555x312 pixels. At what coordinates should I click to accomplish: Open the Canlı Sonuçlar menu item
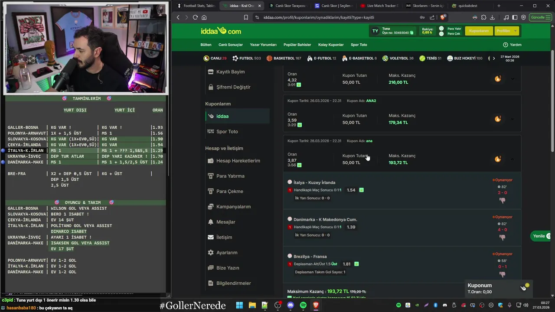231,45
